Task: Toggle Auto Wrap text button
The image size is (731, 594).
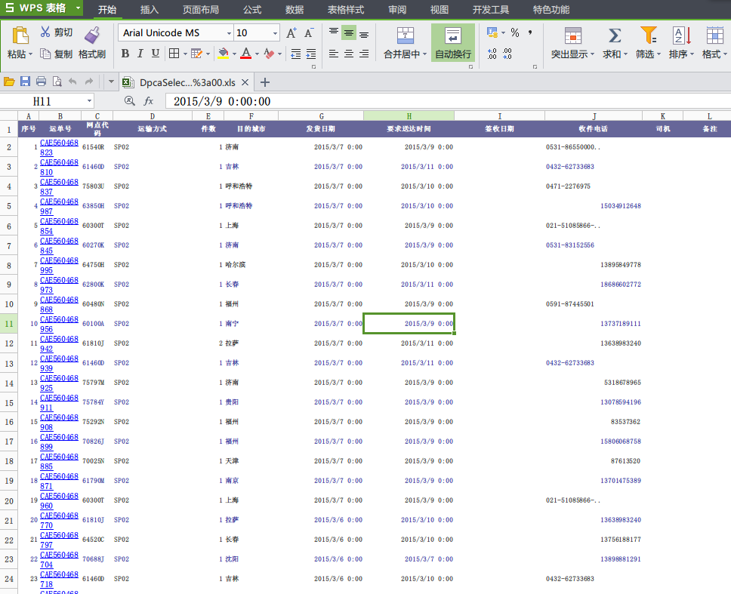Action: pyautogui.click(x=453, y=43)
